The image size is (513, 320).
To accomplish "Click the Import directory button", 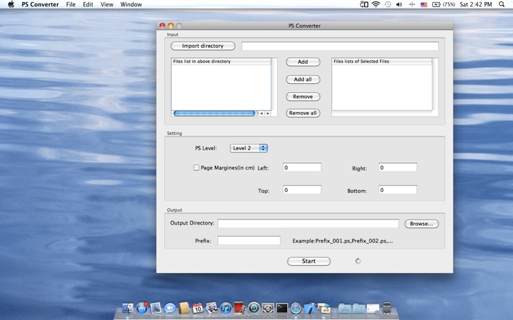I will click(x=203, y=45).
